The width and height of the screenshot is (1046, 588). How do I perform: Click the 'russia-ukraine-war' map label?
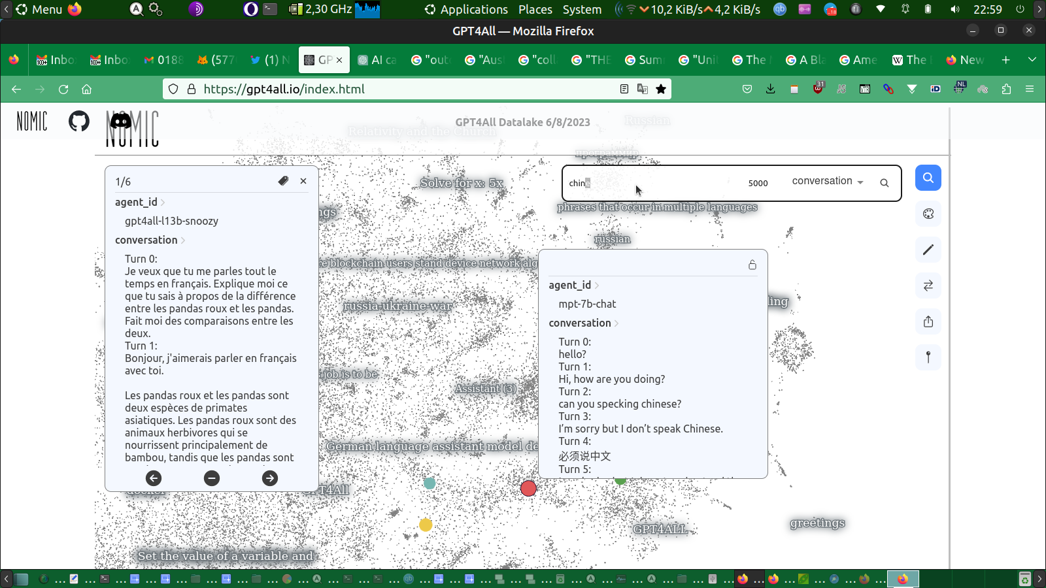point(398,306)
